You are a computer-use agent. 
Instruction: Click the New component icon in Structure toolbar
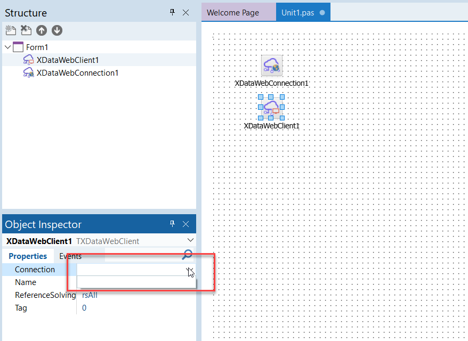click(11, 30)
